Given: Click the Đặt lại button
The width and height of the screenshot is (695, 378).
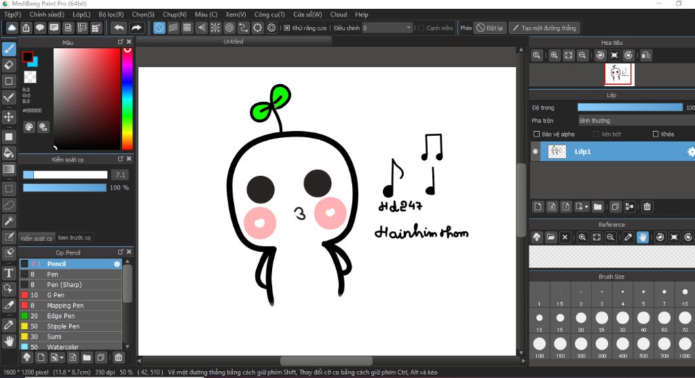Looking at the screenshot, I should [x=490, y=28].
